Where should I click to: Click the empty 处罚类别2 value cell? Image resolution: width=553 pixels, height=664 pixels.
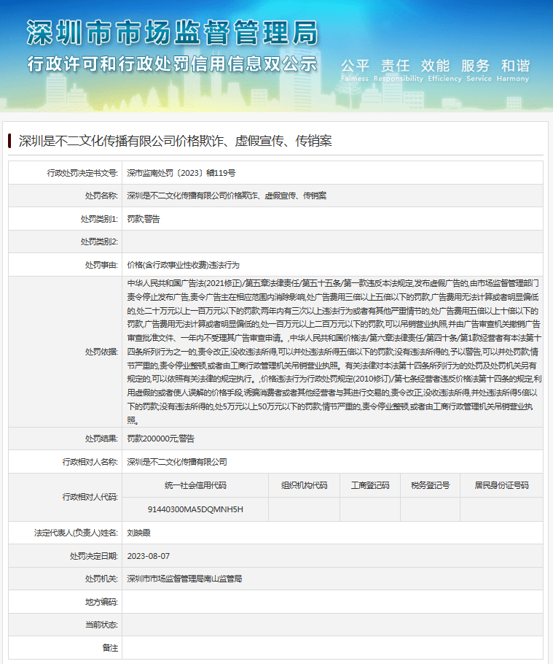click(332, 241)
